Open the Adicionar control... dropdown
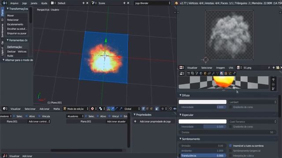This screenshot has width=282, height=158. pyautogui.click(x=39, y=122)
